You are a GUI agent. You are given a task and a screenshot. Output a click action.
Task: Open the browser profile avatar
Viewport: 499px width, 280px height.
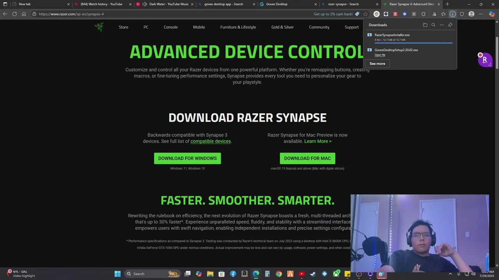[471, 14]
